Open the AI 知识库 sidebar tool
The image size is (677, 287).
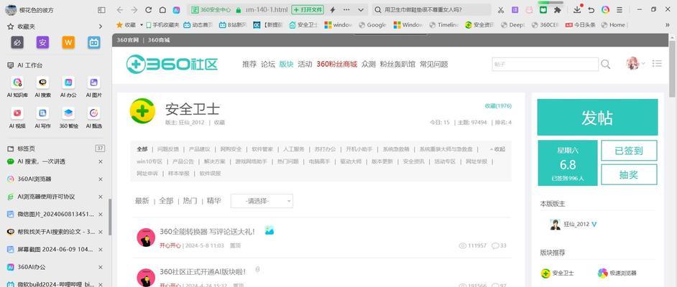17,87
